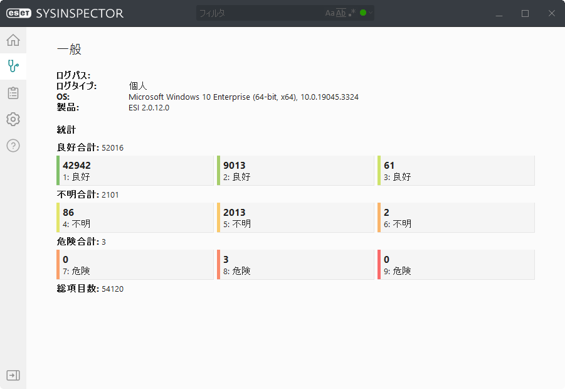The width and height of the screenshot is (565, 389).
Task: Toggle whole-word match filter (Ab)
Action: click(341, 13)
